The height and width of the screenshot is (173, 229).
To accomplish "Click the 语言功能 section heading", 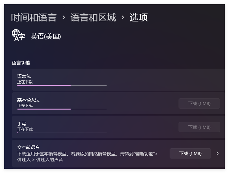I will coord(21,63).
